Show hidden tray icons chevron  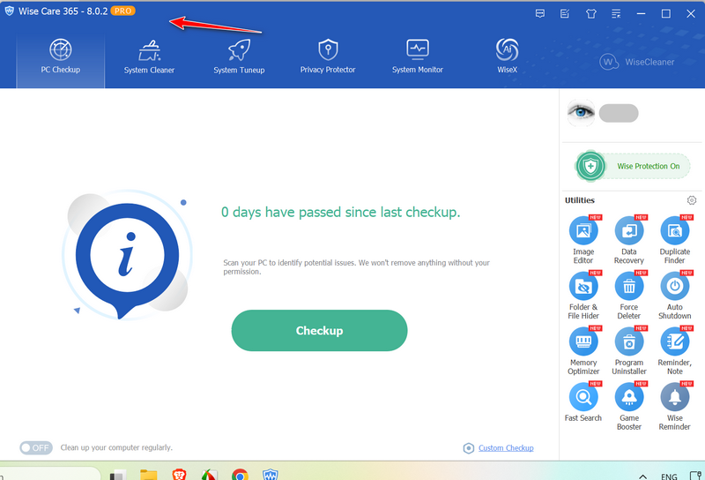click(x=643, y=476)
